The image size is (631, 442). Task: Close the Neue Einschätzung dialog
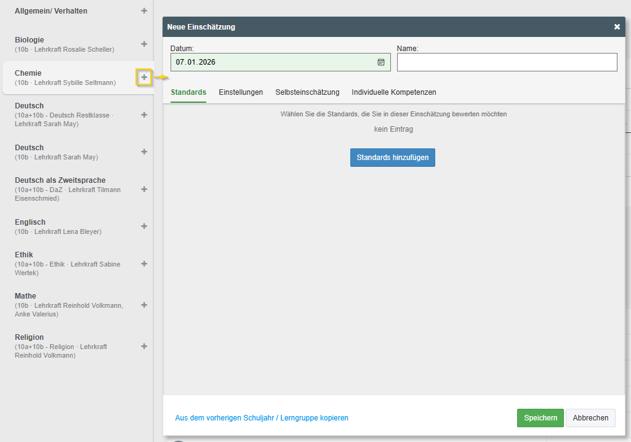click(x=617, y=27)
